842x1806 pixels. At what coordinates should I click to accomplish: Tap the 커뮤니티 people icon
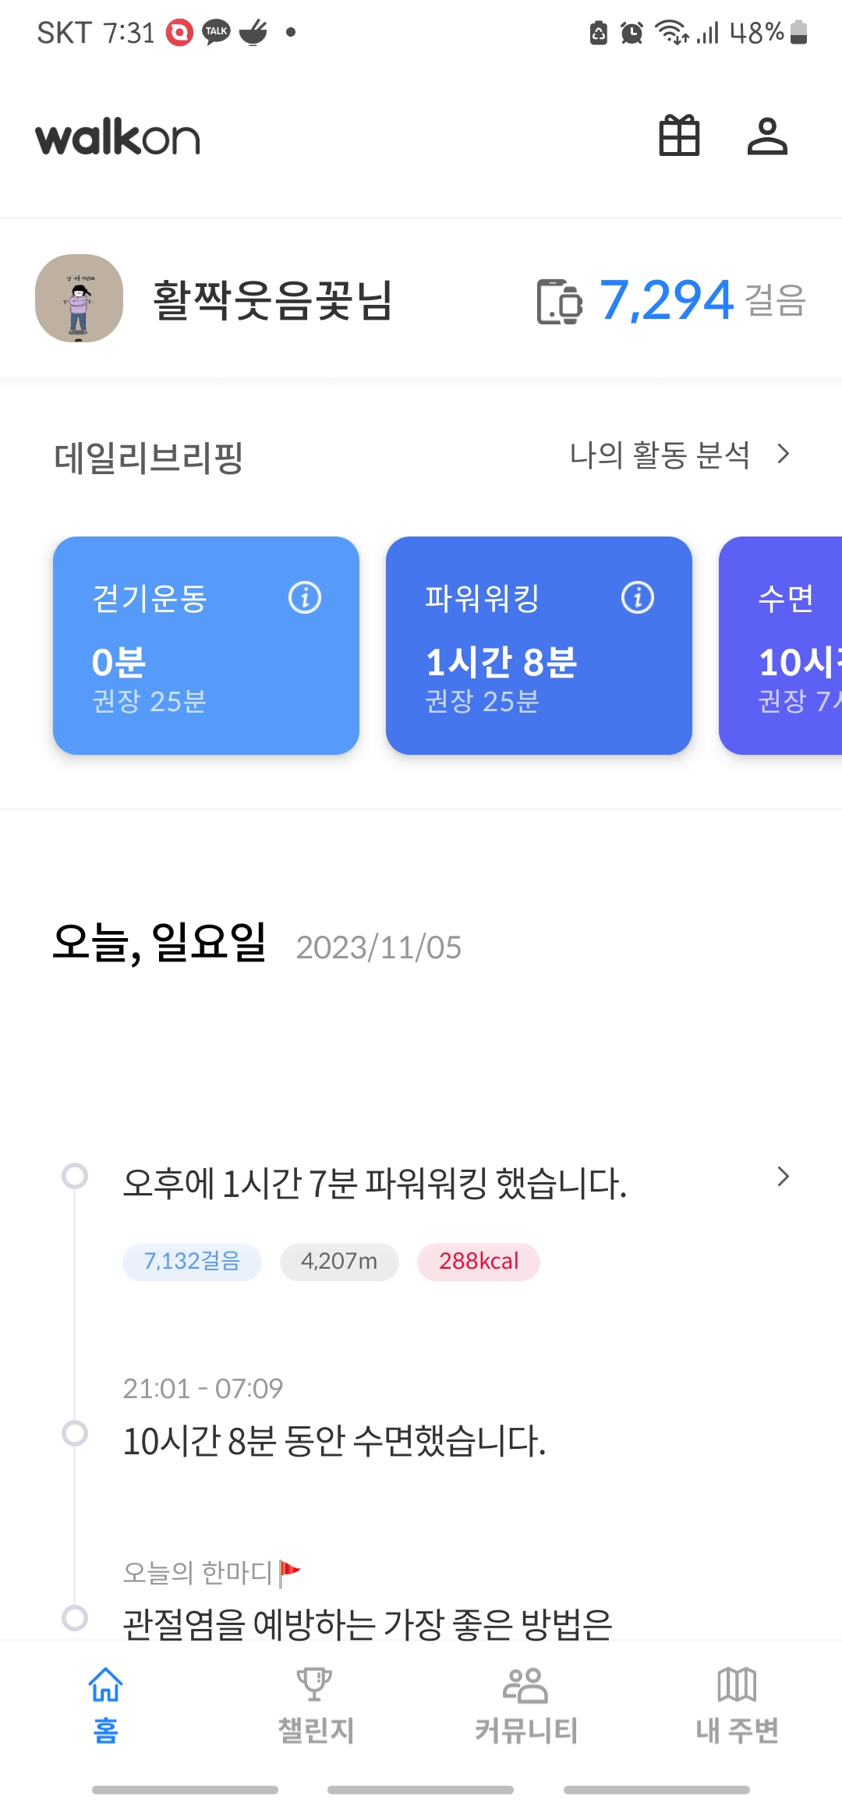525,1684
